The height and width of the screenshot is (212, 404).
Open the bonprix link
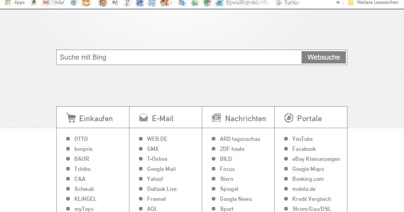[x=83, y=149]
